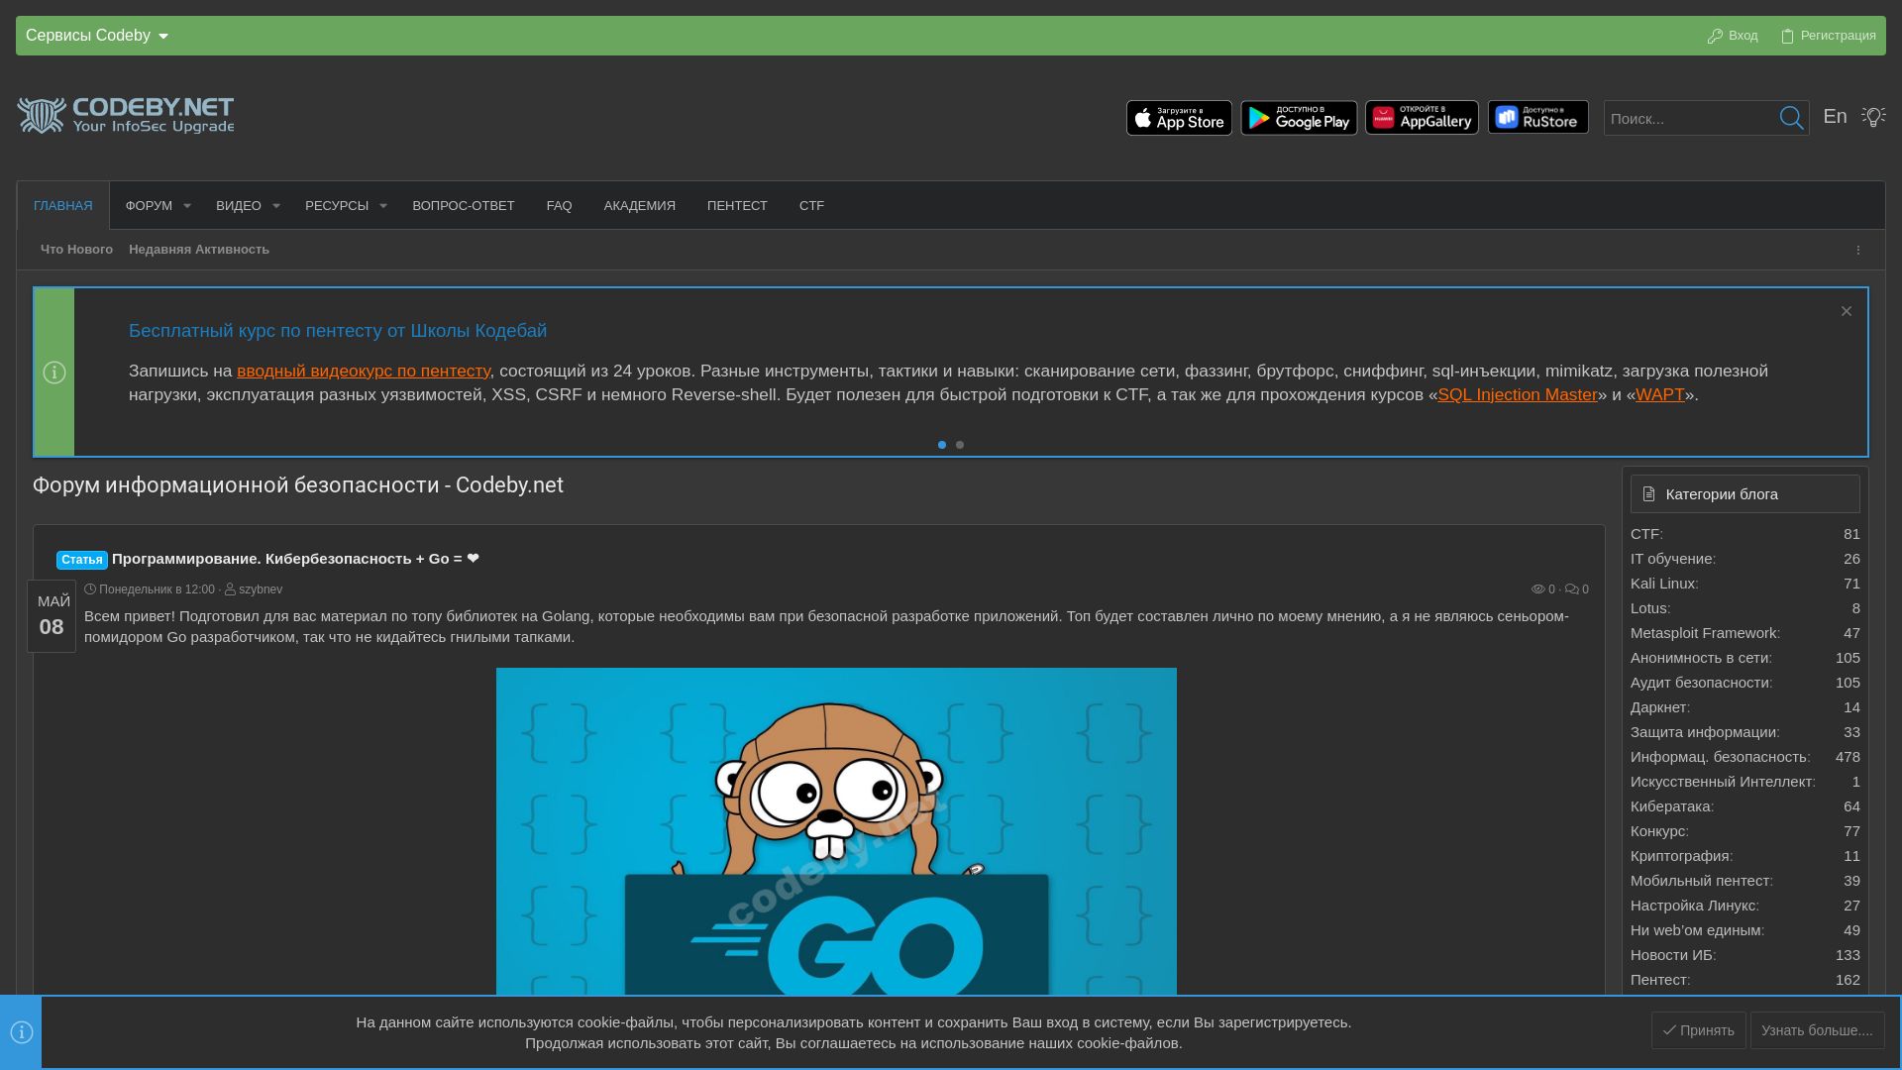Open the IT обучение blog category
The image size is (1902, 1070).
click(1673, 559)
